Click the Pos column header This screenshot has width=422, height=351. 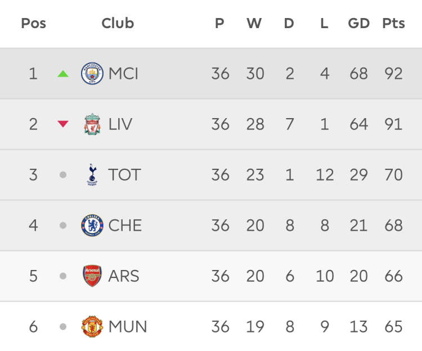(33, 24)
